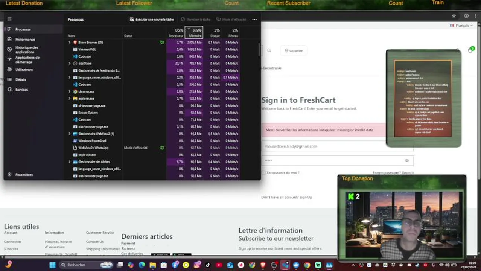Expand the chrome.exe process group
This screenshot has height=271, width=481.
(x=70, y=91)
